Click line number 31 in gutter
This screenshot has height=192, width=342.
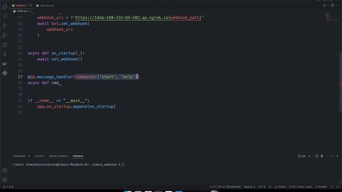[x=20, y=101]
